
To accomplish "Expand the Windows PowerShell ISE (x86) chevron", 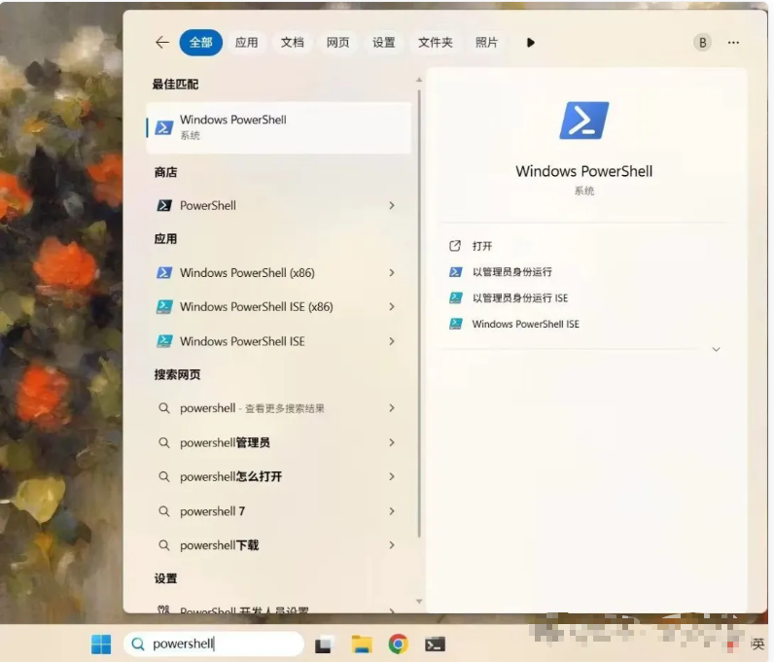I will click(392, 306).
